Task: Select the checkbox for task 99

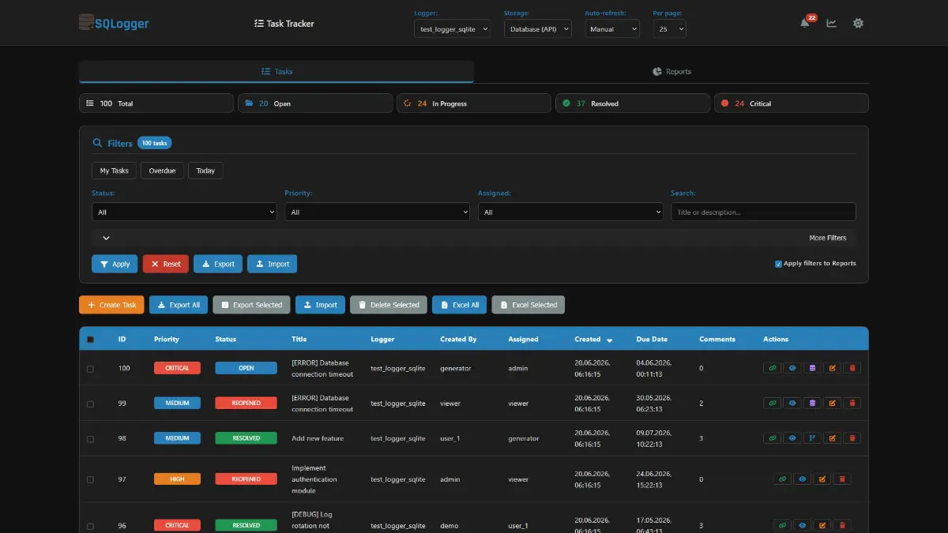Action: pos(90,404)
